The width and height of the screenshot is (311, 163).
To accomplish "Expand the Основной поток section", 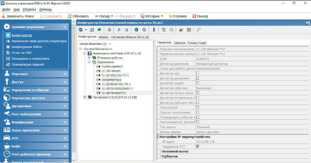I will pos(161,151).
